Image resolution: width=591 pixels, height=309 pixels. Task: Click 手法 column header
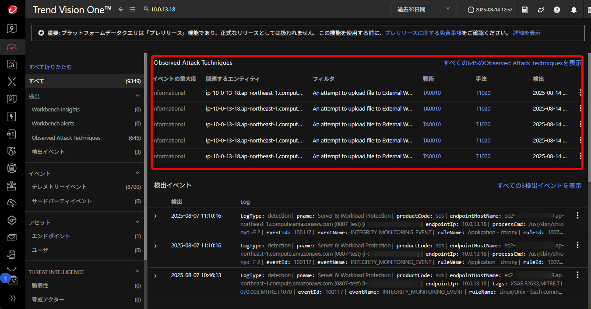tap(481, 79)
